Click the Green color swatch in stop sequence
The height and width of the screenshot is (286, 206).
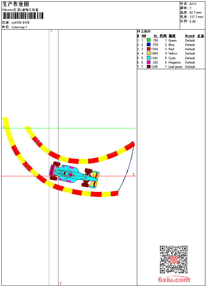click(x=149, y=40)
